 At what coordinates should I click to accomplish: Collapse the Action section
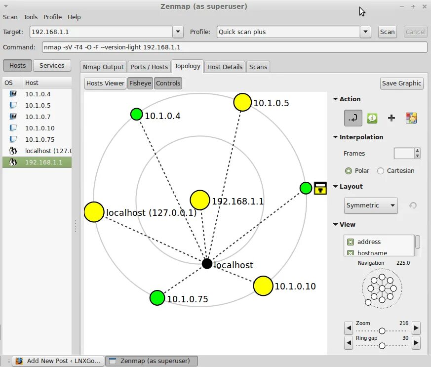tap(335, 99)
